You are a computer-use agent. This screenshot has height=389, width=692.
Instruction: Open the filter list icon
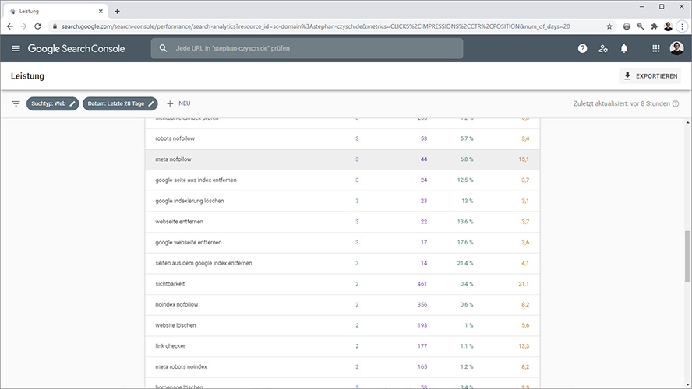(16, 103)
